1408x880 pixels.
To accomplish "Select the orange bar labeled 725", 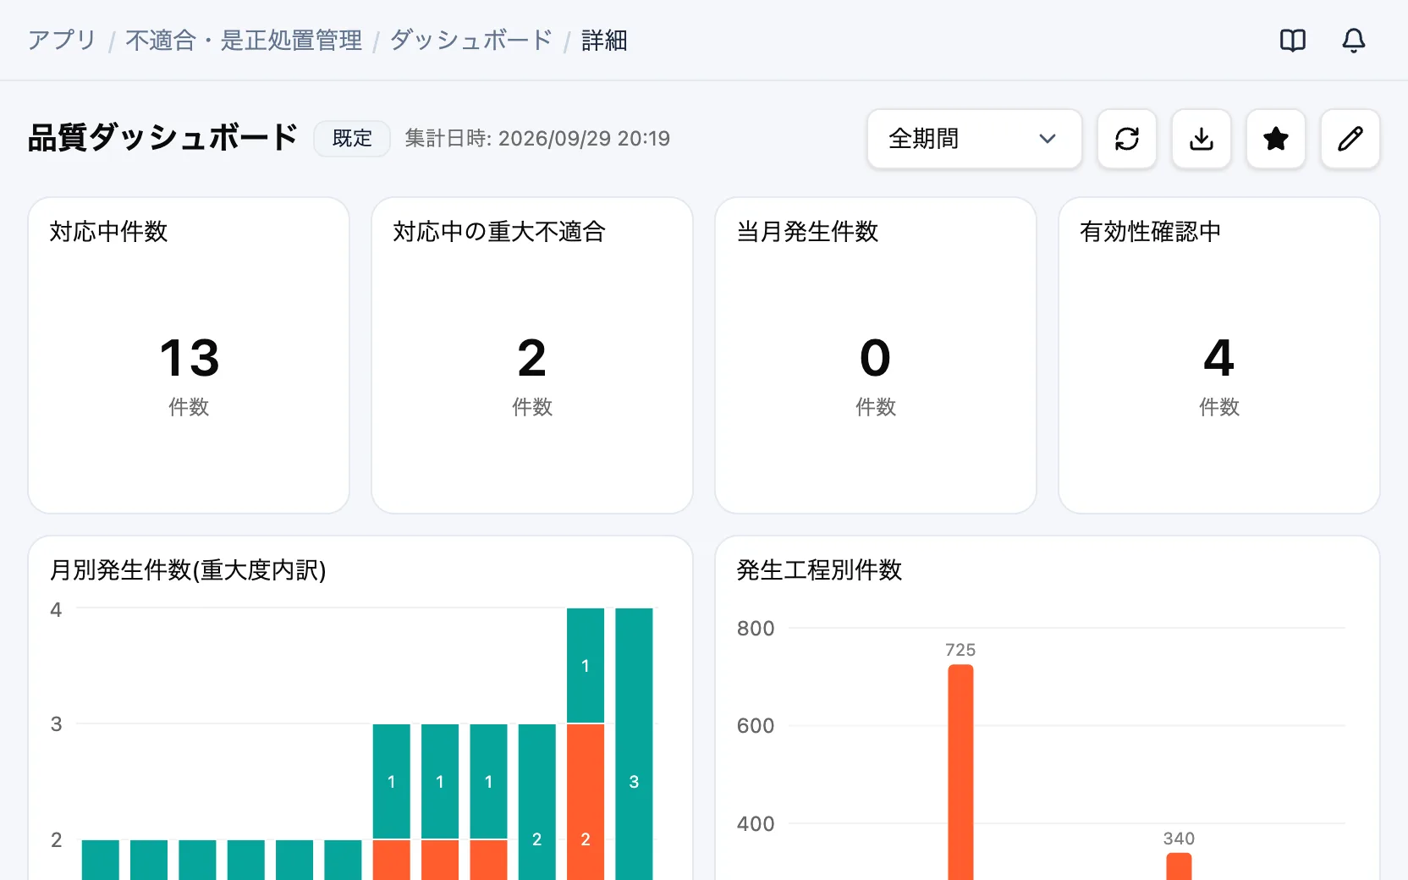I will coord(960,772).
